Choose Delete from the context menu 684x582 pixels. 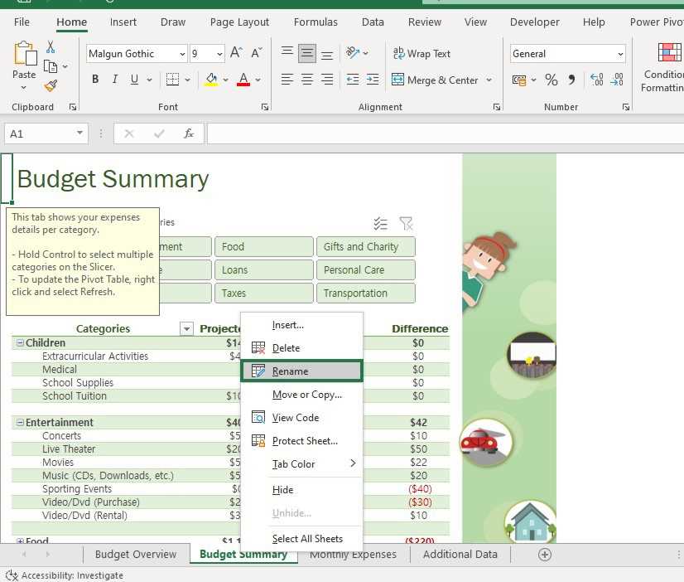click(x=301, y=348)
